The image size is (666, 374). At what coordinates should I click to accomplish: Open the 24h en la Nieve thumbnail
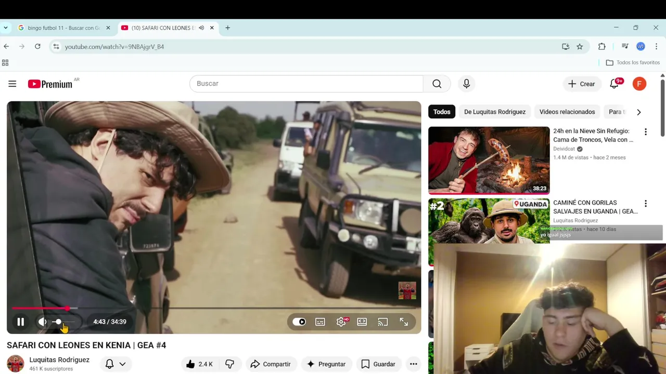tap(489, 161)
